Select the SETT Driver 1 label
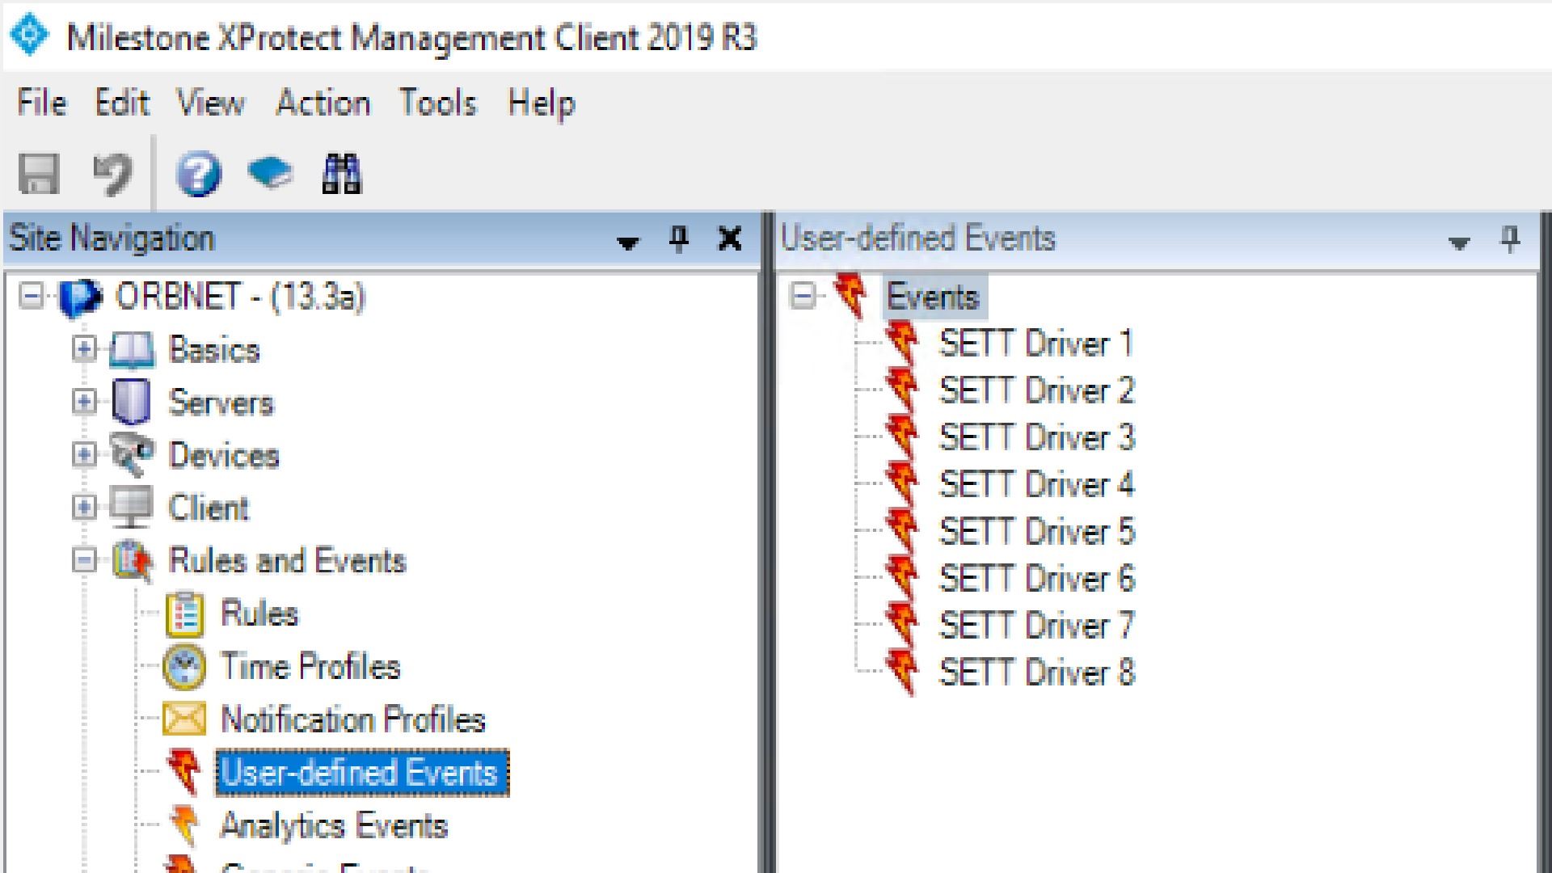Screen dimensions: 1552x873 [x=1036, y=344]
